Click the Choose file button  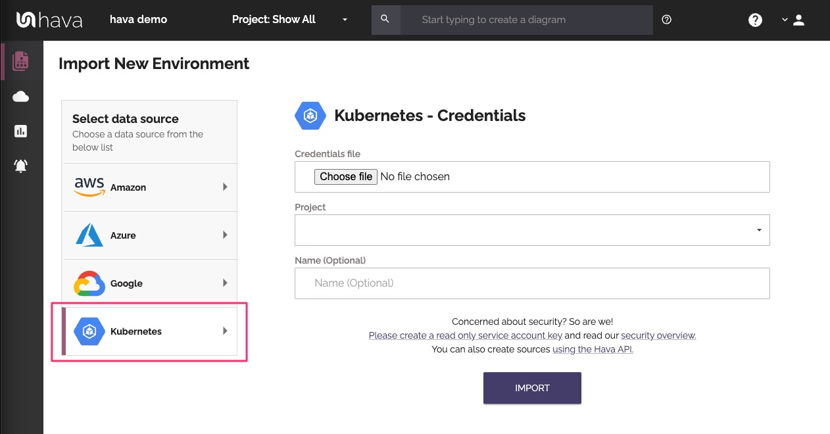346,176
